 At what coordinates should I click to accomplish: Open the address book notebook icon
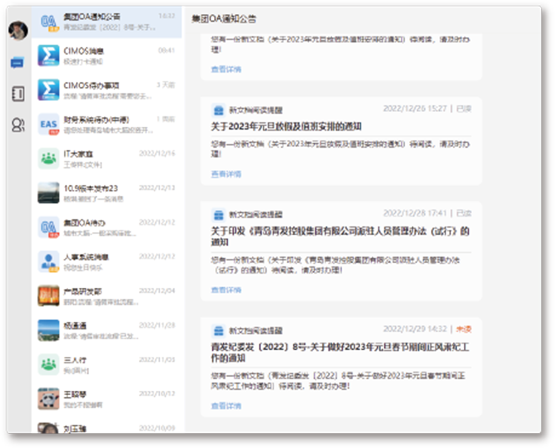point(18,94)
